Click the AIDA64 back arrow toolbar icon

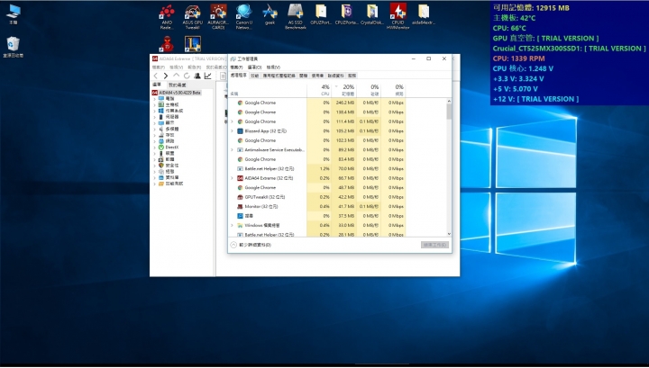[156, 76]
